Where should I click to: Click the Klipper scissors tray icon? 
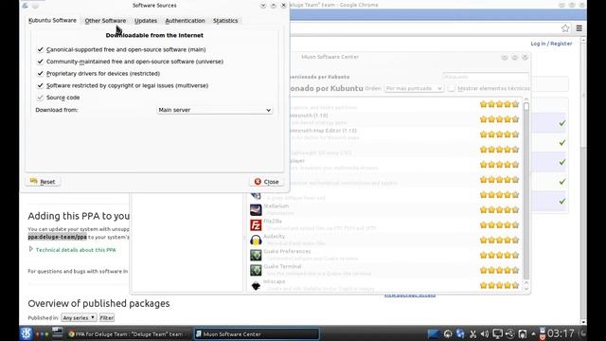pyautogui.click(x=472, y=333)
